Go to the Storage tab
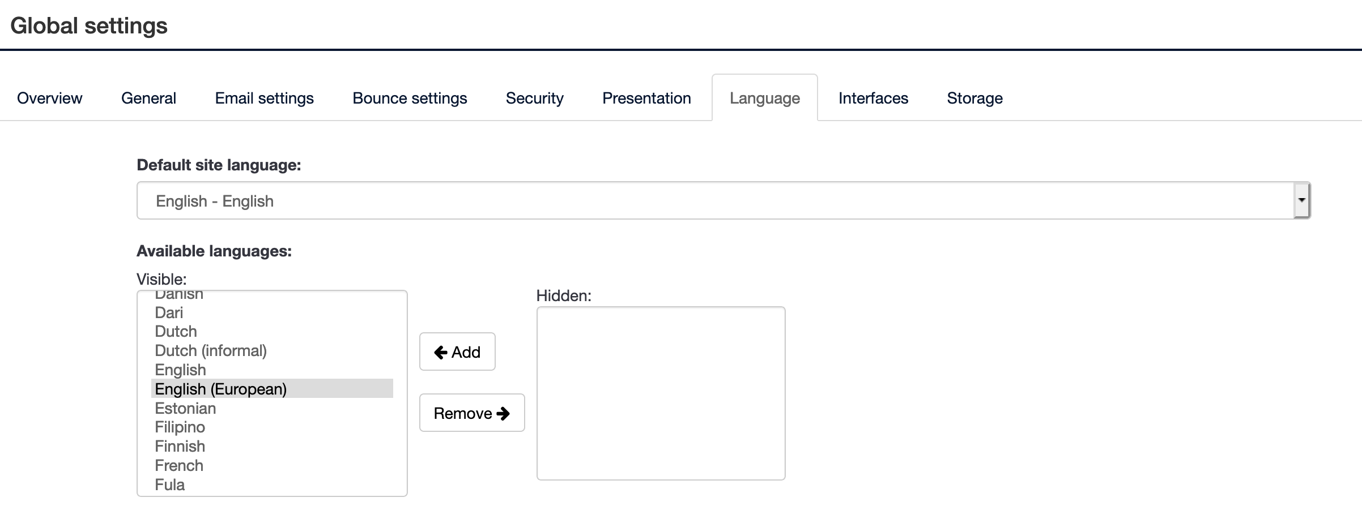 [x=974, y=98]
